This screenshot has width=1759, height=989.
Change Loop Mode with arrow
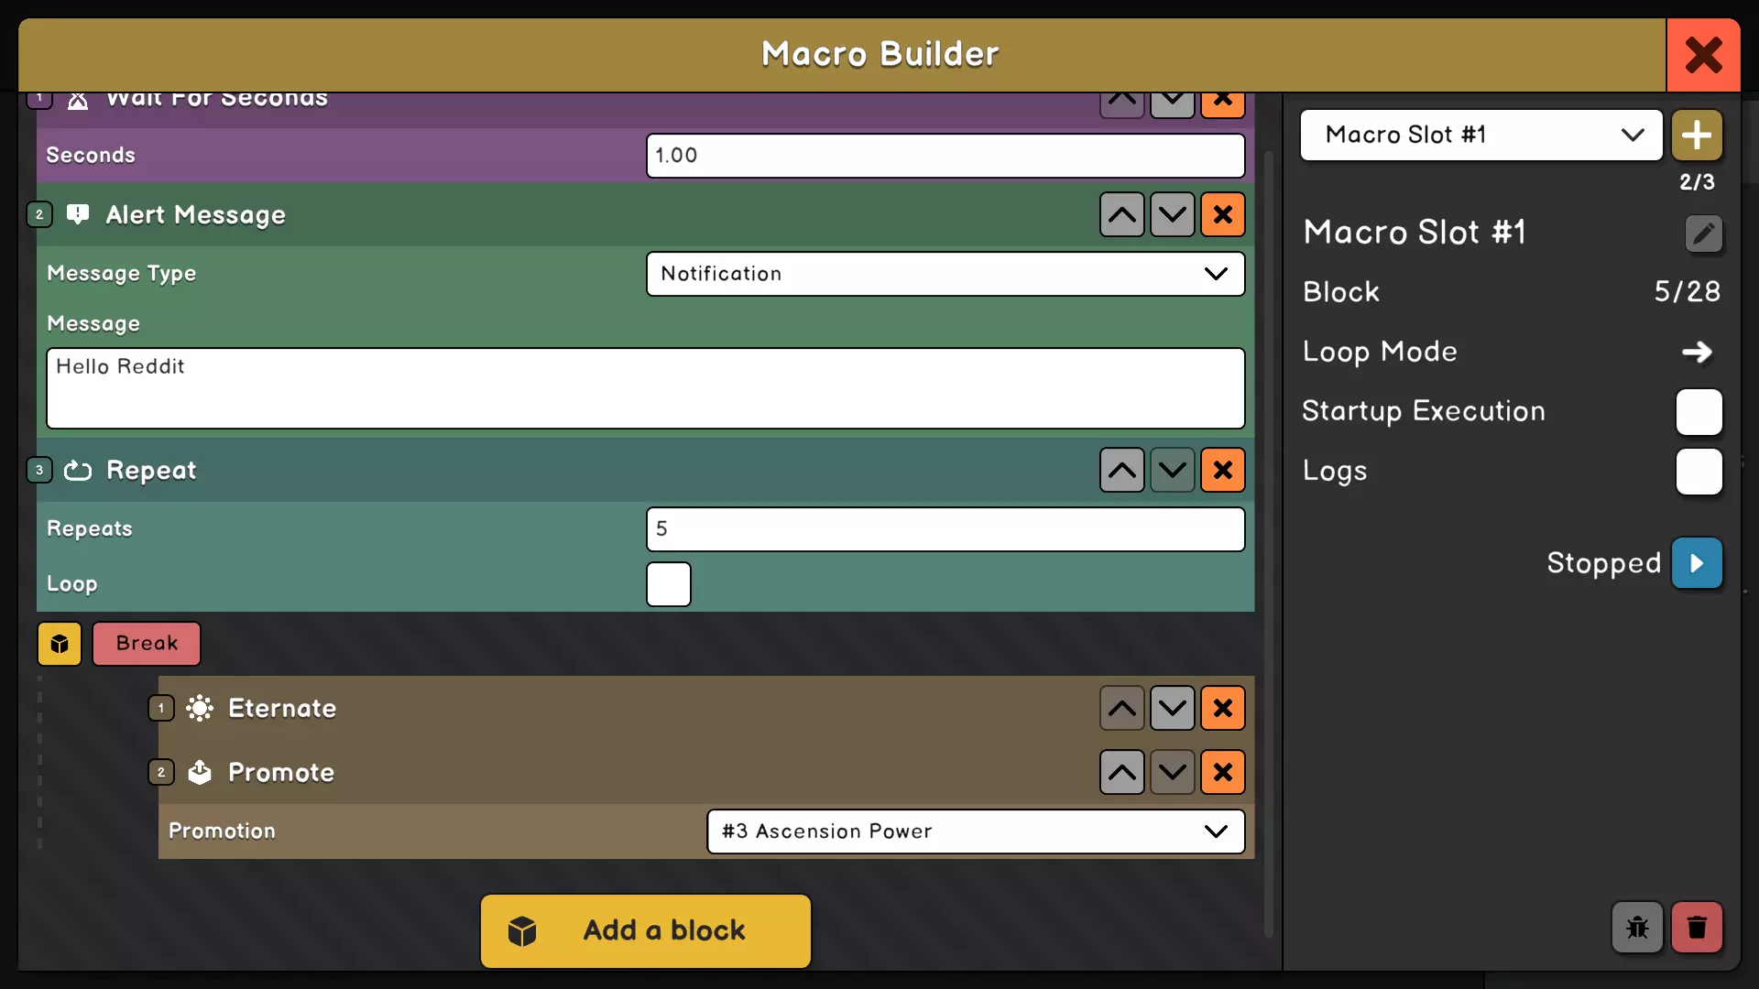[1697, 353]
